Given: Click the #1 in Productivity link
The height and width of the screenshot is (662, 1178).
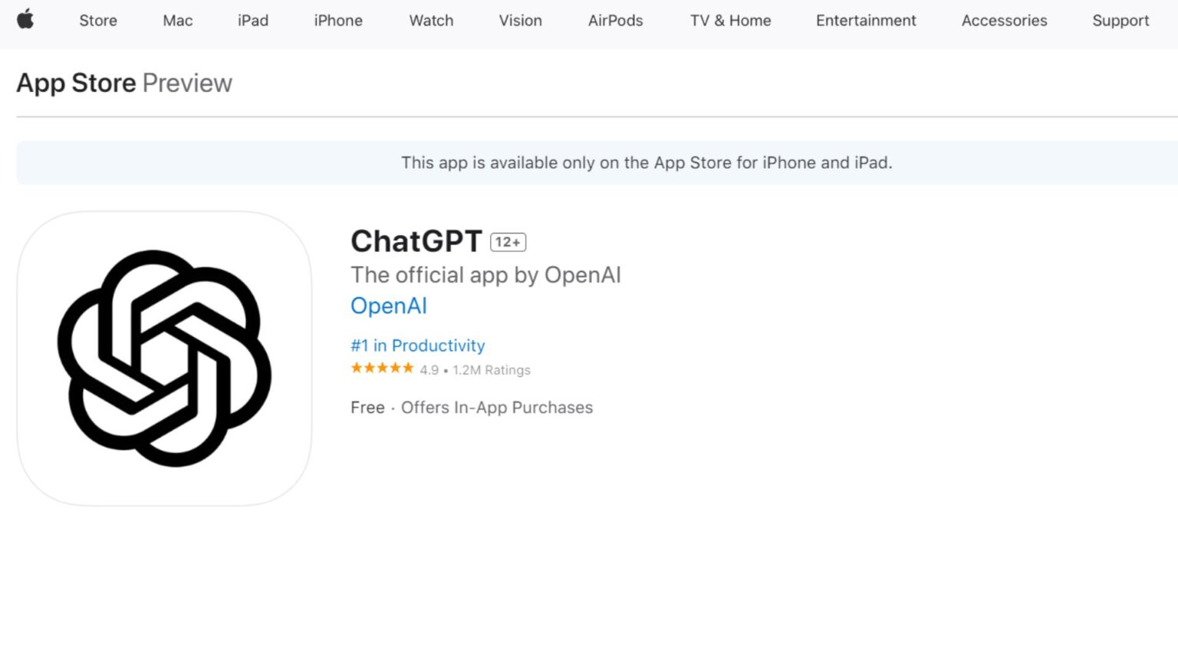Looking at the screenshot, I should coord(418,346).
